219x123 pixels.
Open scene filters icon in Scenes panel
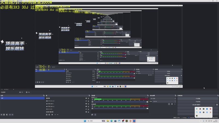7,115
